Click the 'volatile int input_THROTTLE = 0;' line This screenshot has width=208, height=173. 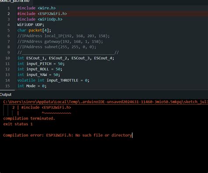(54, 80)
